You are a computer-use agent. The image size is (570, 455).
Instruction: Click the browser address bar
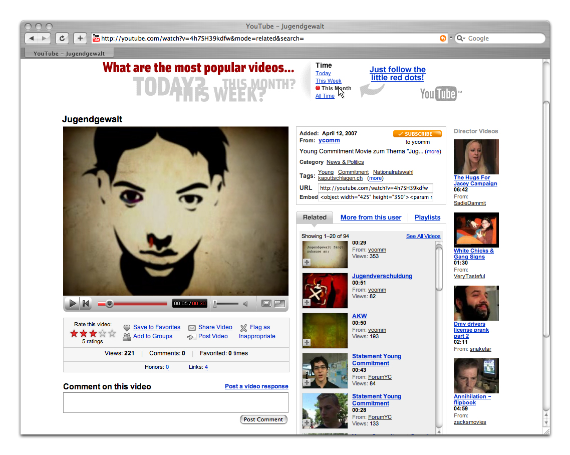point(269,38)
